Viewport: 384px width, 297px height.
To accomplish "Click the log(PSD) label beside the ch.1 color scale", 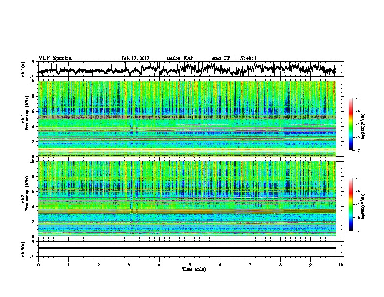I will tap(363, 126).
